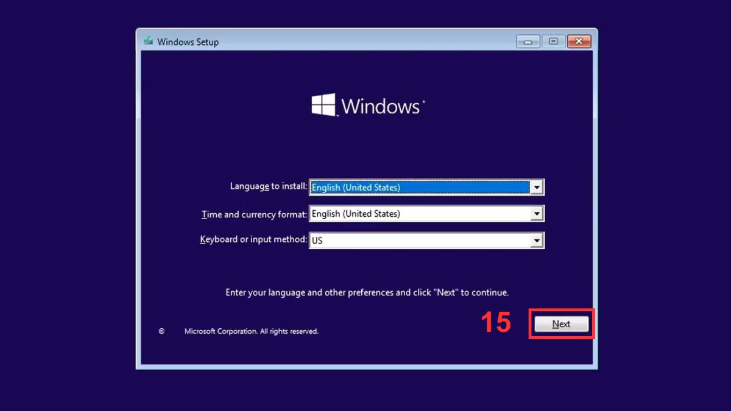The image size is (731, 411).
Task: Click the Keyboard or input method label
Action: (253, 239)
